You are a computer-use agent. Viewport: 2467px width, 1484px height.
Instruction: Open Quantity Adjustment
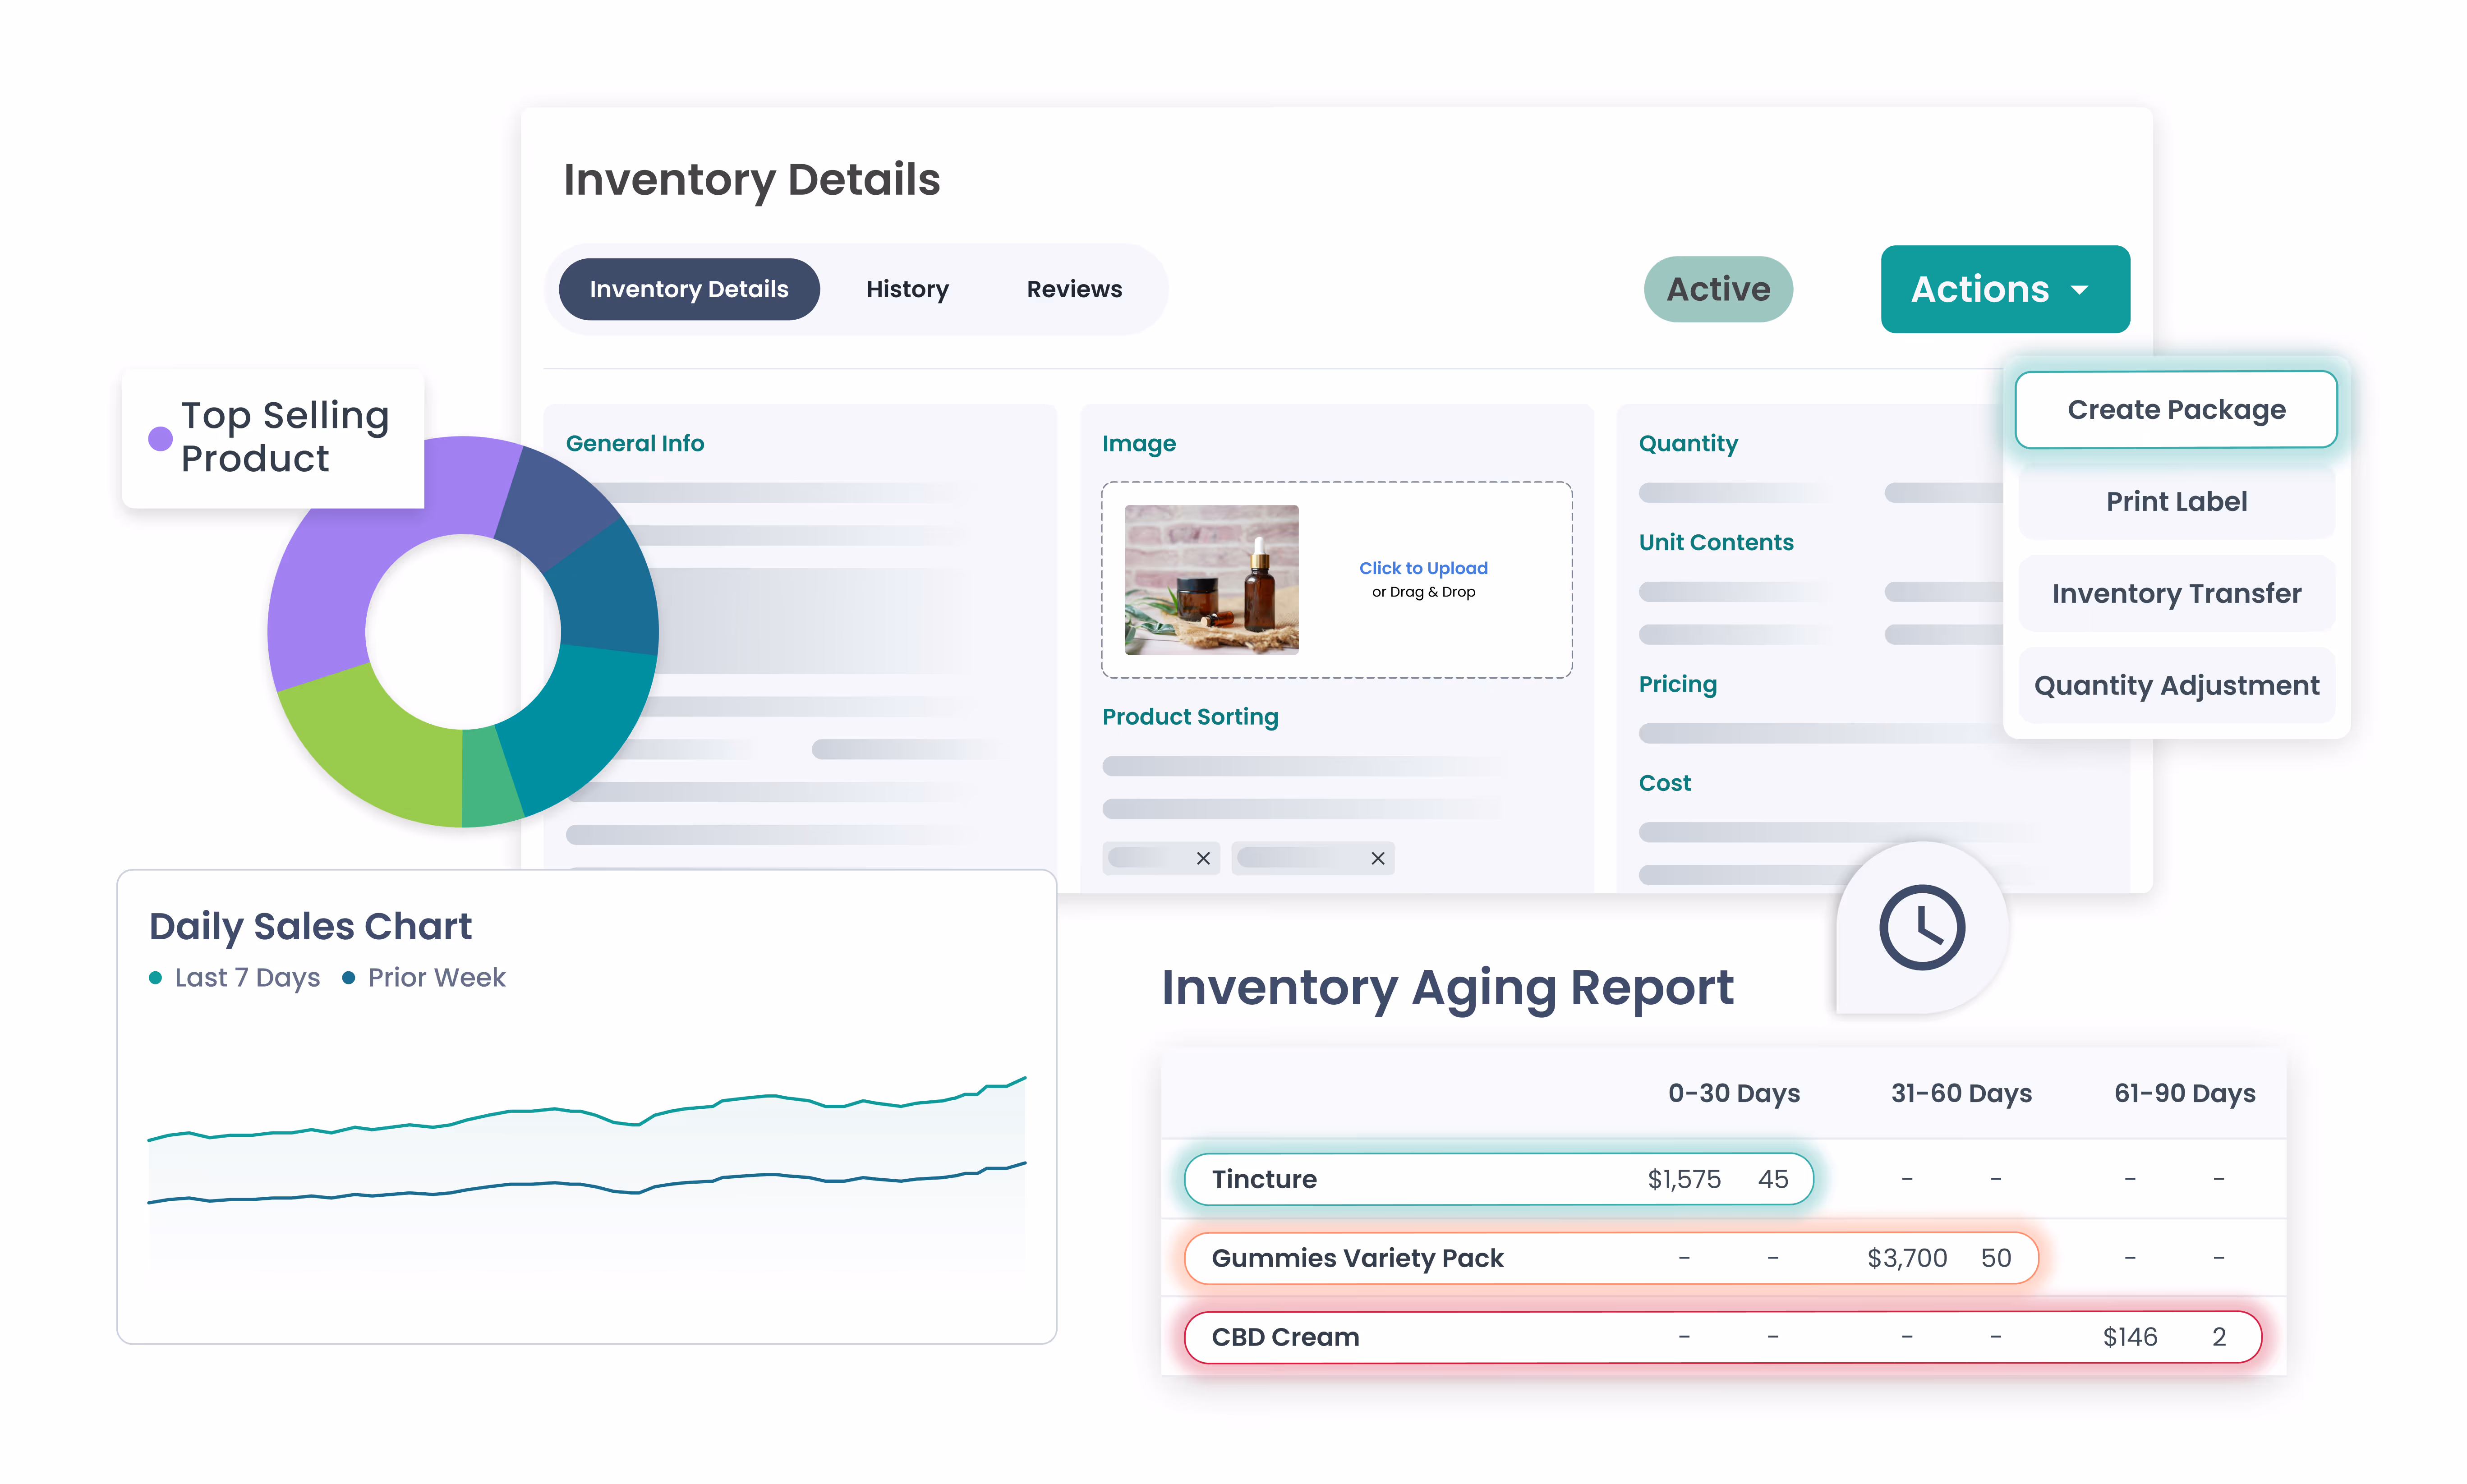pyautogui.click(x=2176, y=685)
